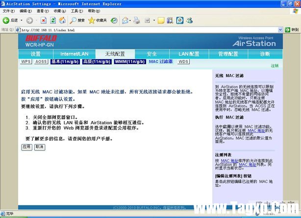301x218 pixels.
Task: Open the Edit button dropdown arrow
Action: tap(154, 21)
